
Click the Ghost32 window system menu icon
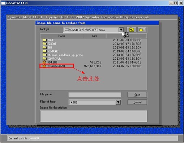coord(3,3)
